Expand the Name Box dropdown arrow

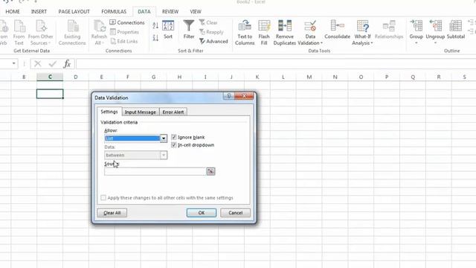13,63
